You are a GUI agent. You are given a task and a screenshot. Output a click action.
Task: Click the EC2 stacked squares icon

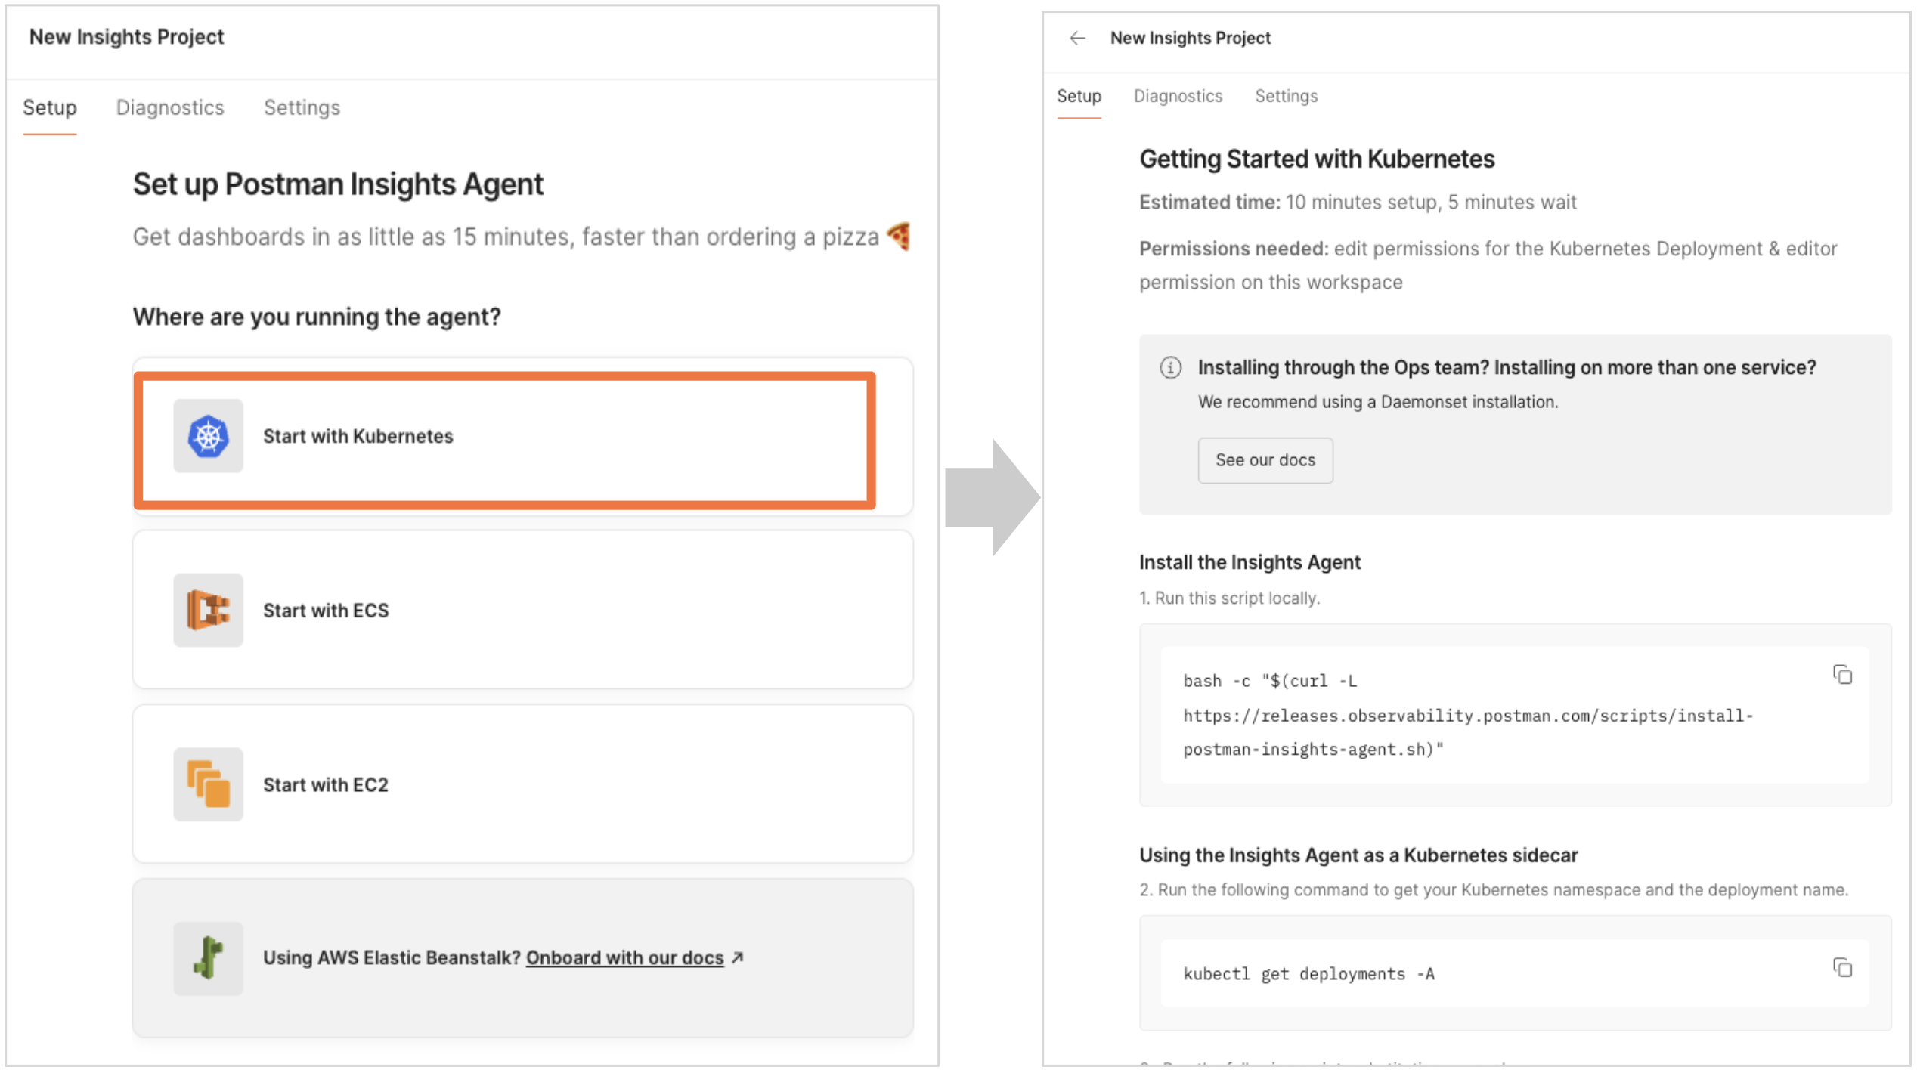pyautogui.click(x=208, y=784)
